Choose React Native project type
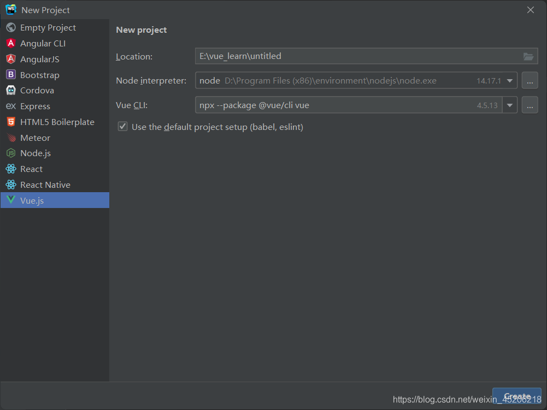 (x=55, y=185)
